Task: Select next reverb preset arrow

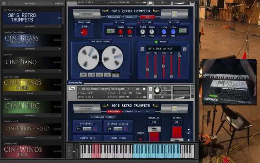Action: (184, 49)
